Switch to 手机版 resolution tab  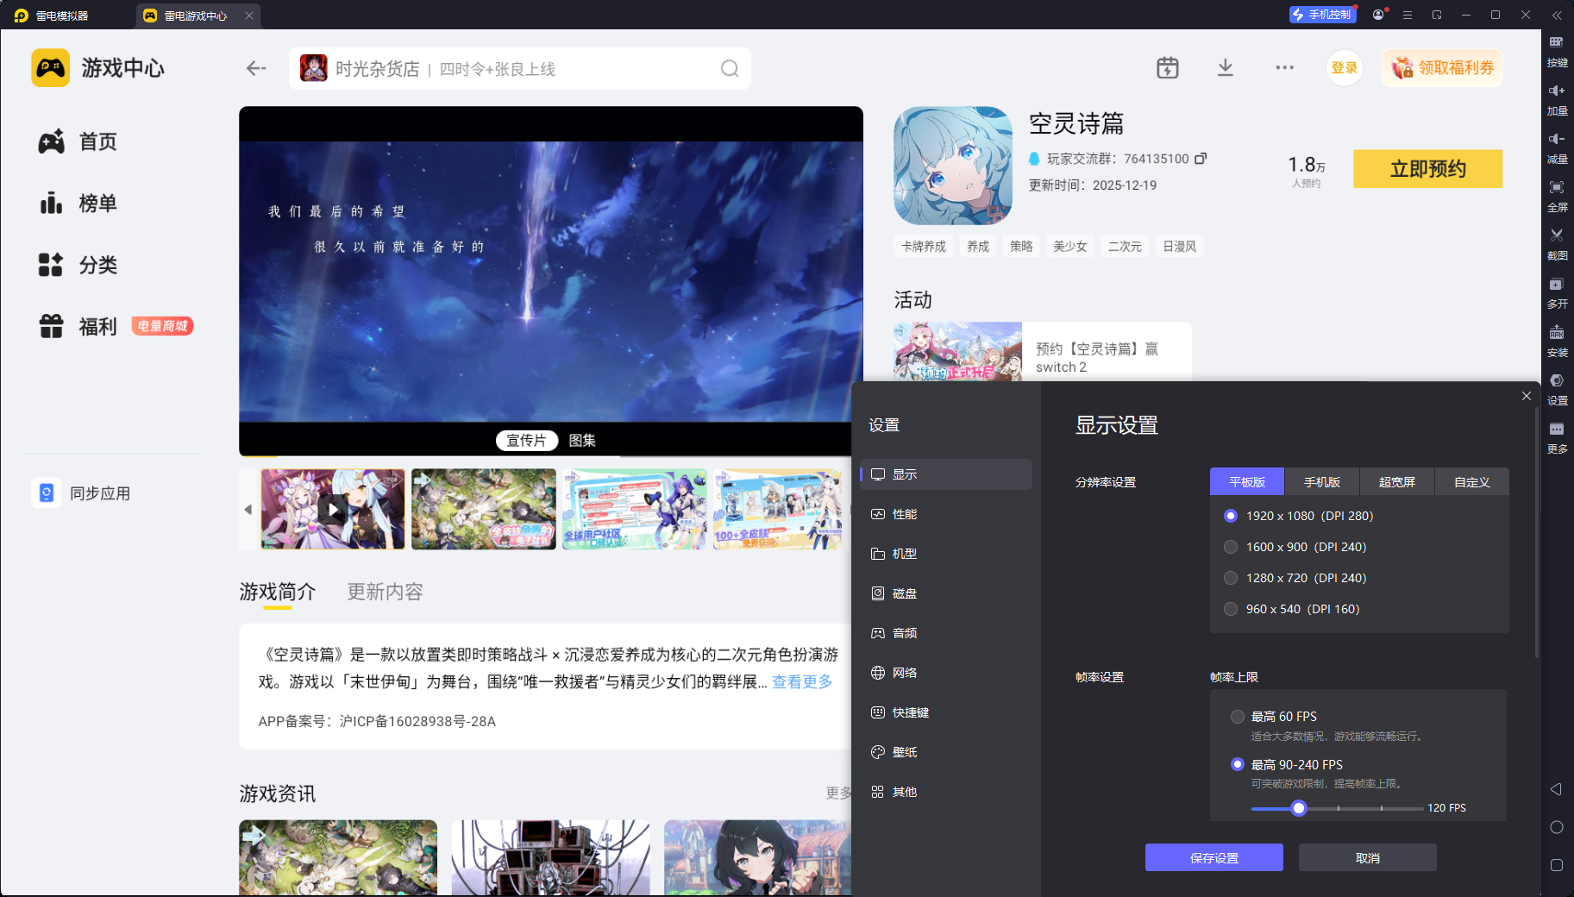[1322, 482]
